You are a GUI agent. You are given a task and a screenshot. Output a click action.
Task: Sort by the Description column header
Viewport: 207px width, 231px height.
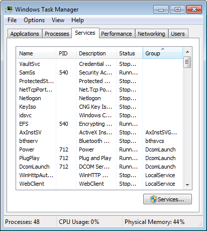click(96, 53)
